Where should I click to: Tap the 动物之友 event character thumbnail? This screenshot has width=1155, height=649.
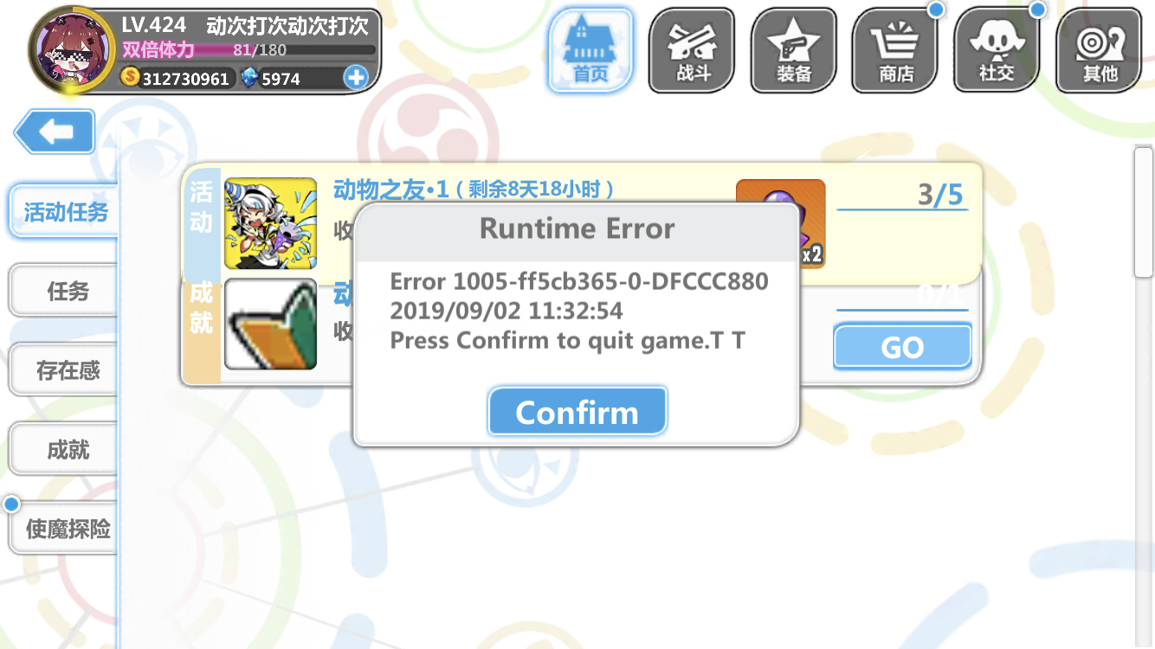point(270,223)
